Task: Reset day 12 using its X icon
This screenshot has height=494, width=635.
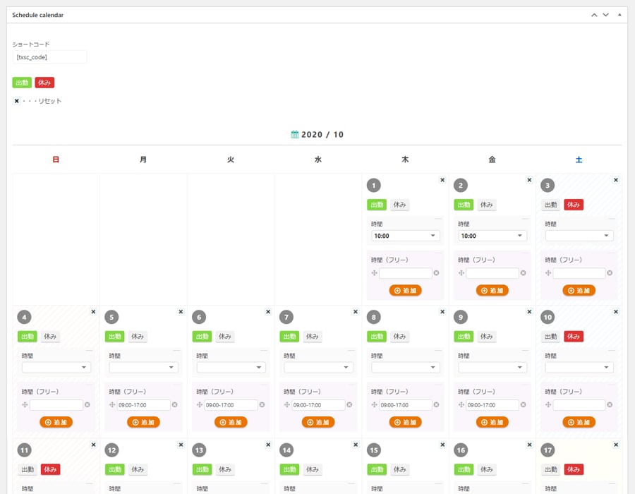Action: click(181, 445)
